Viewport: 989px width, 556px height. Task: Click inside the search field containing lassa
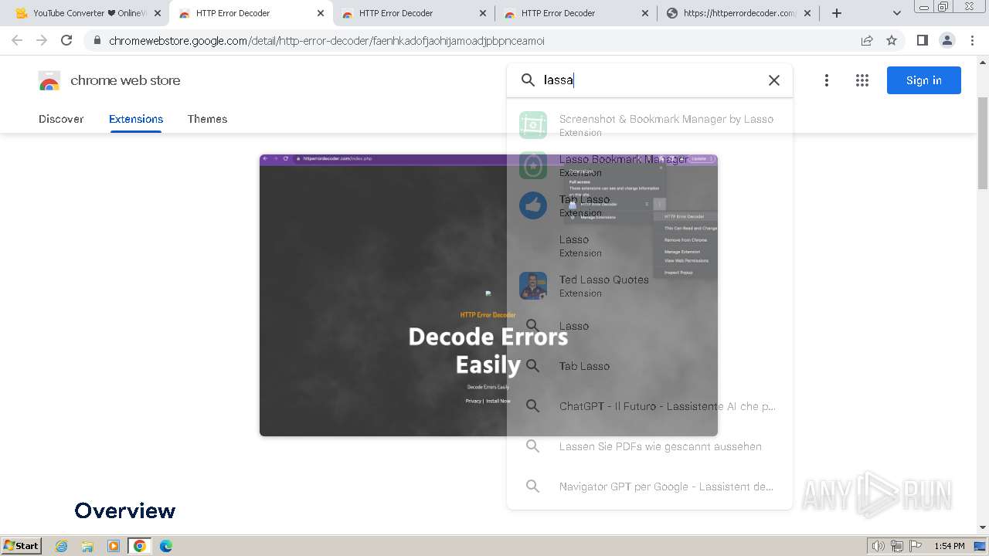[649, 80]
